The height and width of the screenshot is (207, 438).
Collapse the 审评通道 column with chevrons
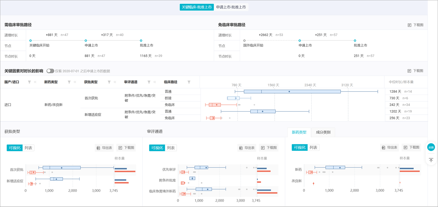(x=155, y=82)
